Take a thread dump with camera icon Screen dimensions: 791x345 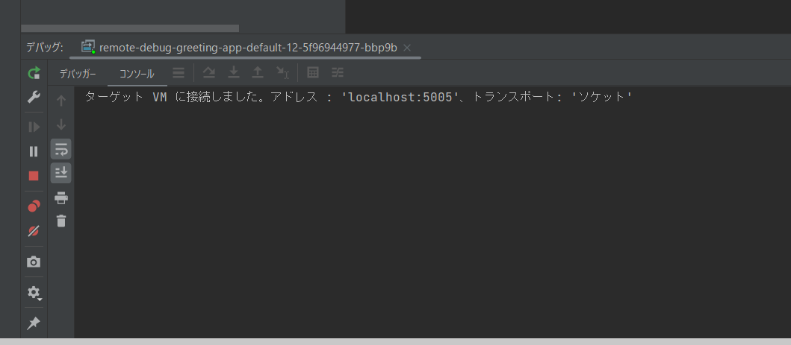pos(34,262)
